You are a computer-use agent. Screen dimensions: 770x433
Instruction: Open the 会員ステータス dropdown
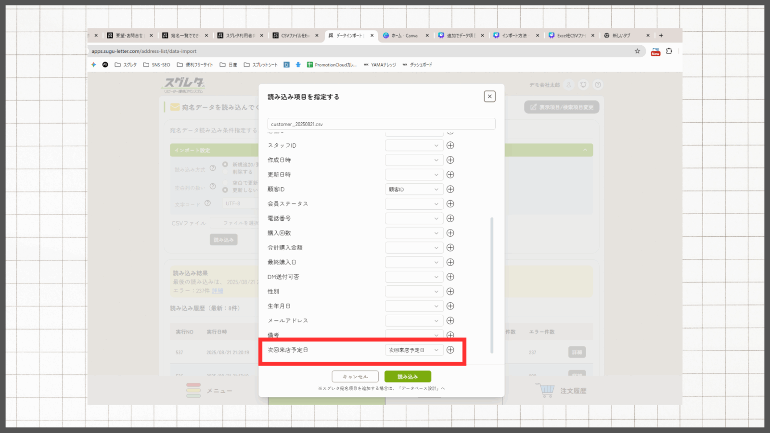[414, 204]
